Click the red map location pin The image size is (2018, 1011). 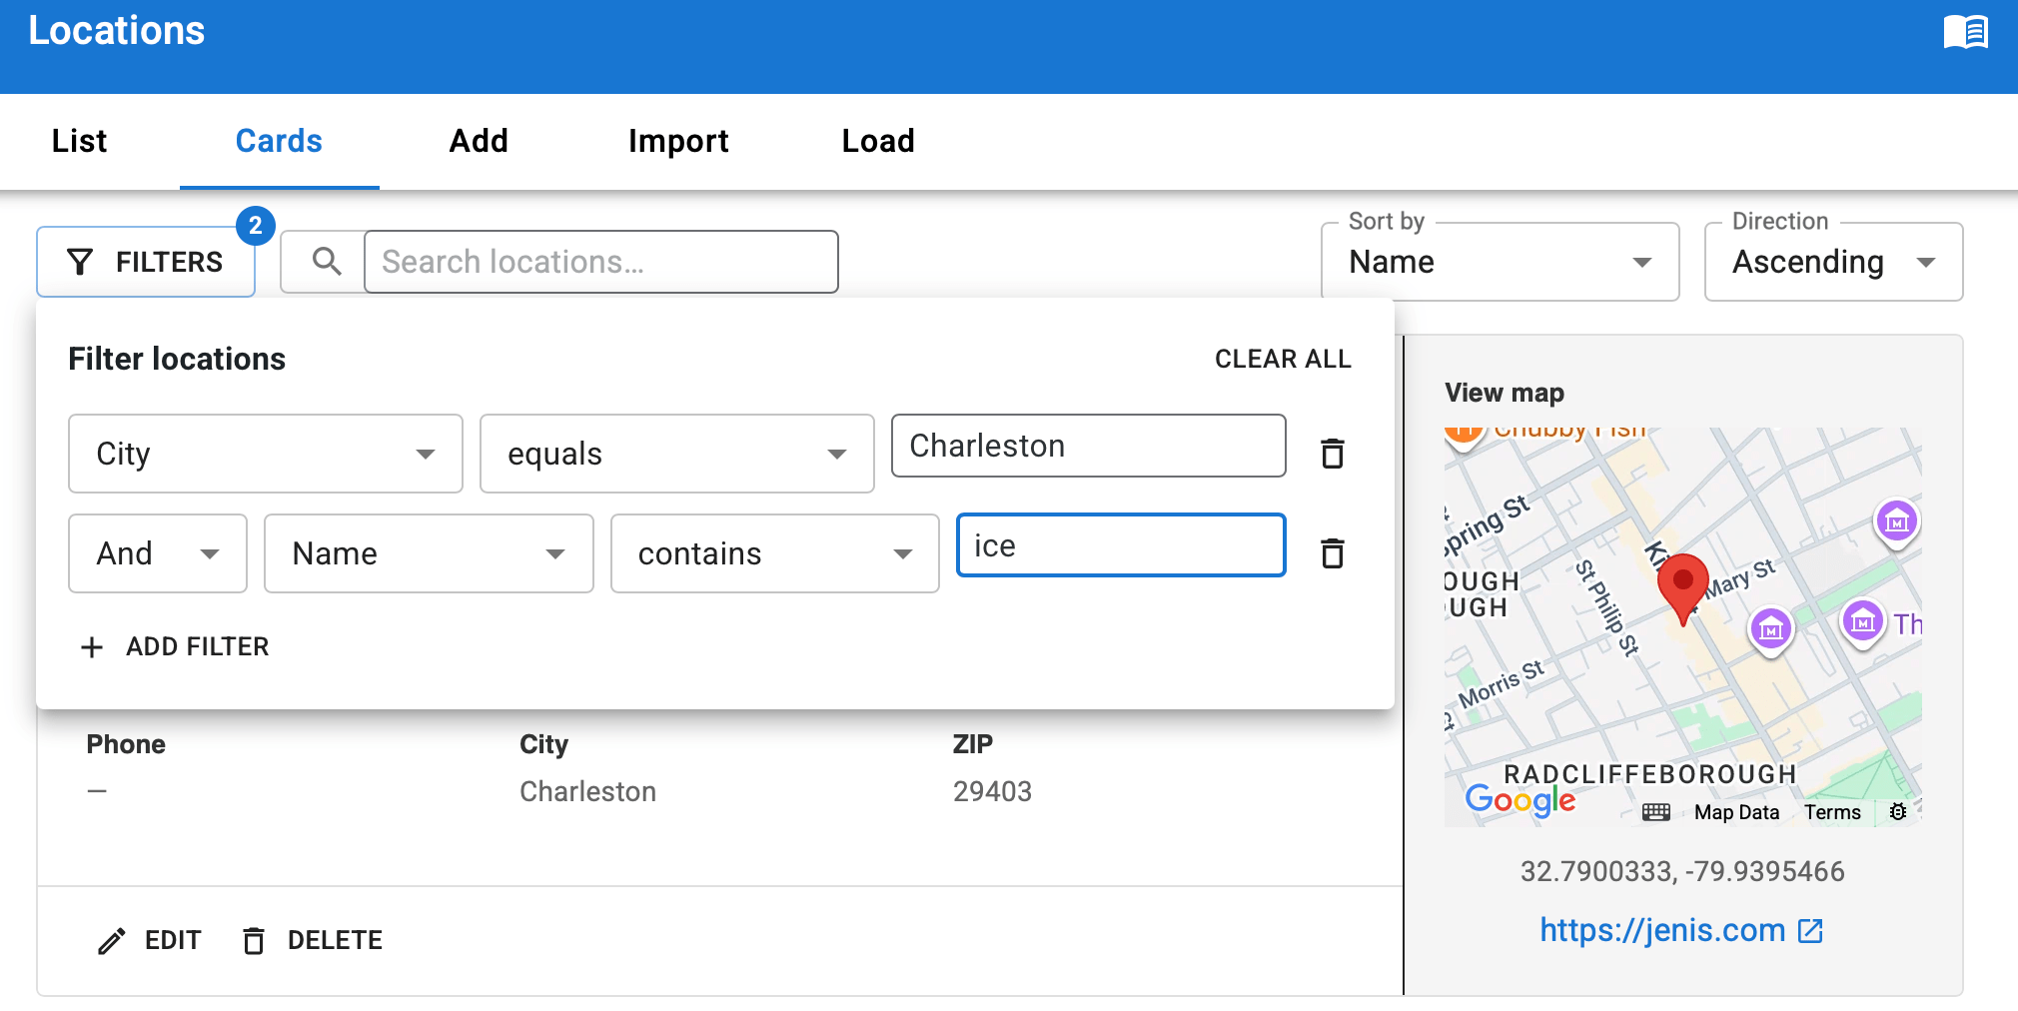(1683, 588)
